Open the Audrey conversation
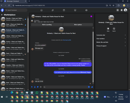This screenshot has height=103, width=130. [x=14, y=42]
